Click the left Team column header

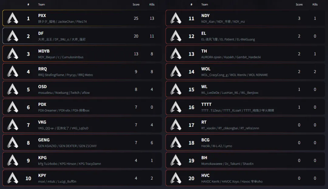(x=42, y=5)
